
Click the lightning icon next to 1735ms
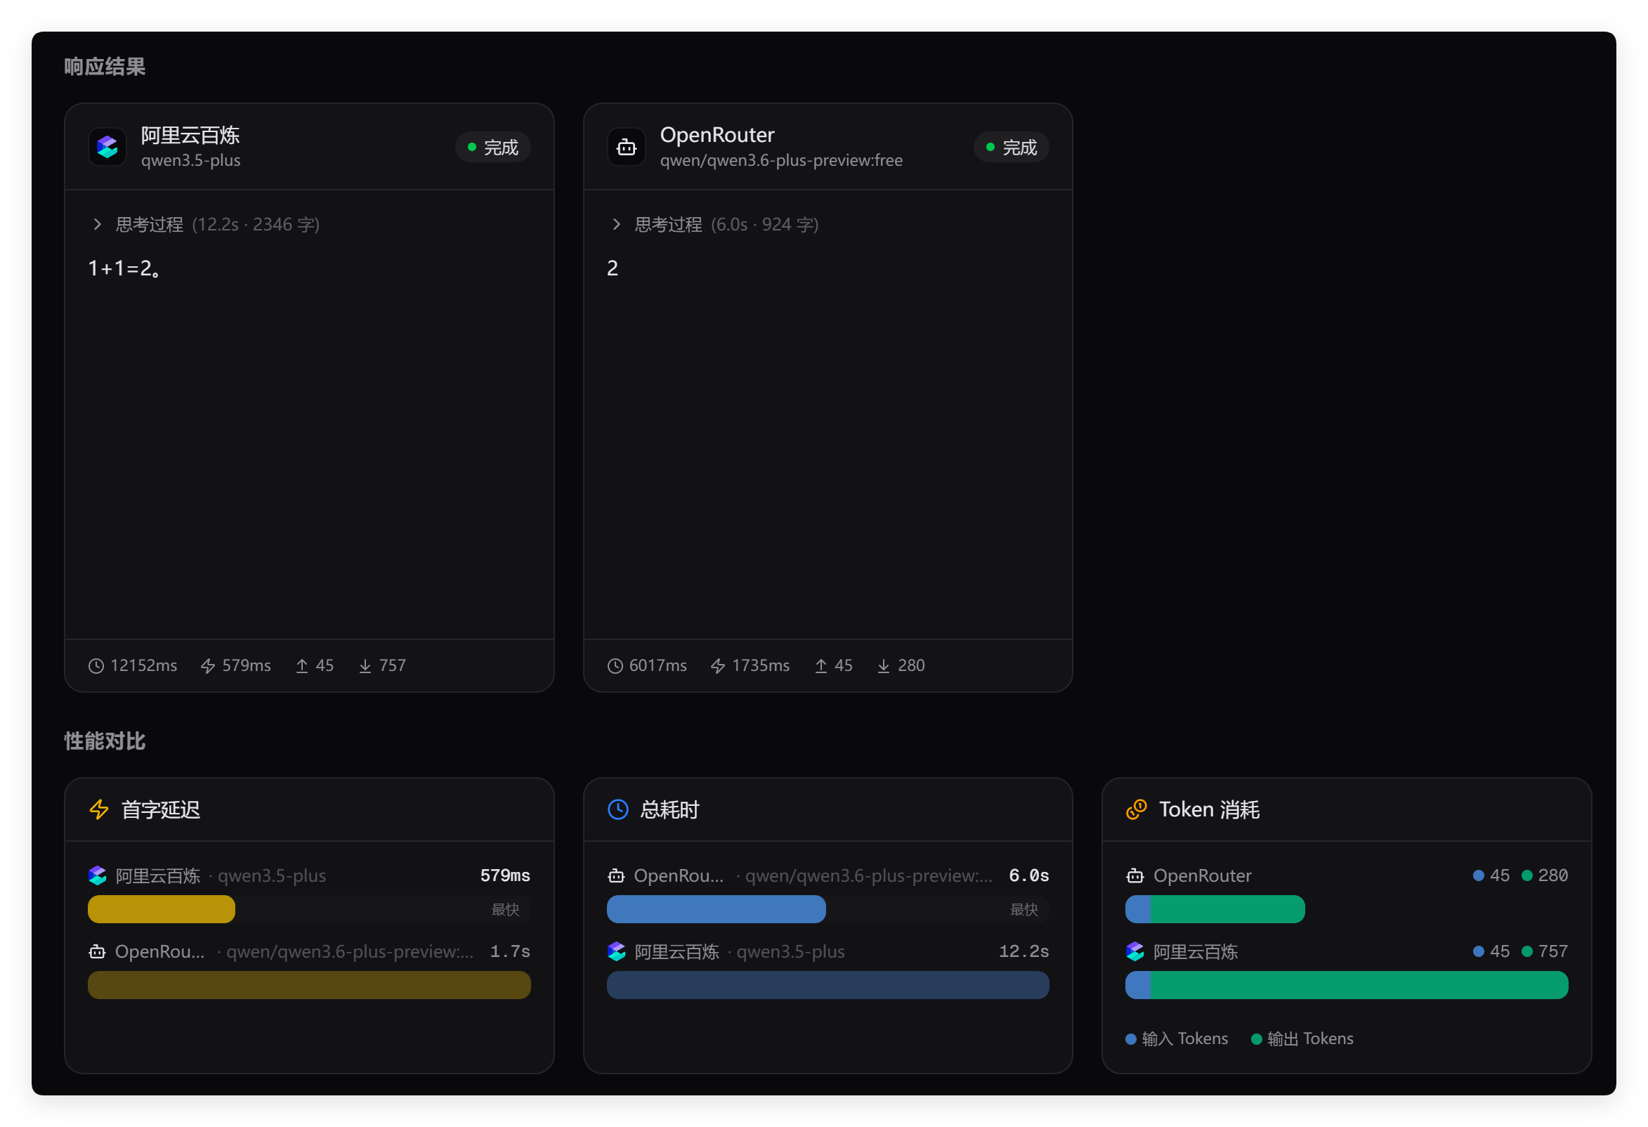(x=718, y=666)
